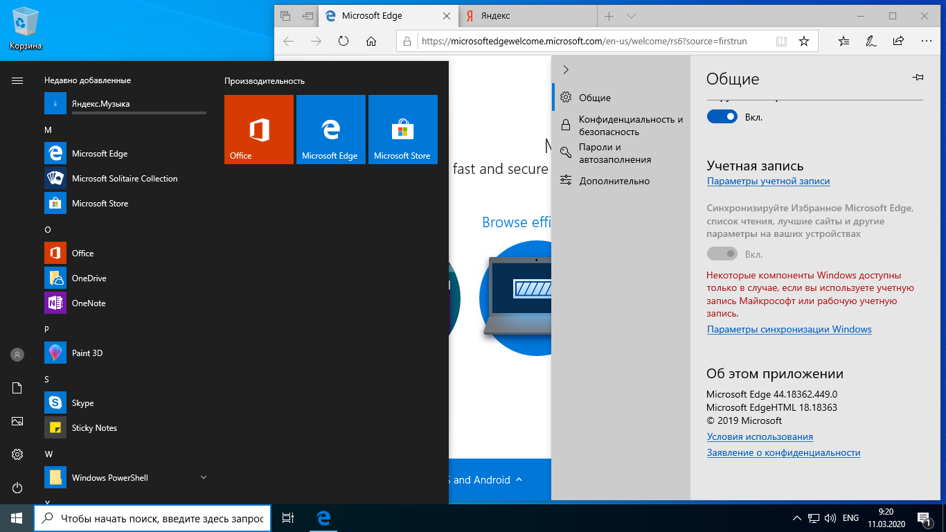Image resolution: width=946 pixels, height=532 pixels.
Task: Open Параметры учетной записи link
Action: (x=768, y=181)
